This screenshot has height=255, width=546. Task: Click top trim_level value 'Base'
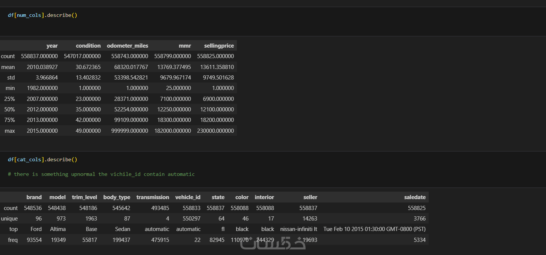coord(91,229)
